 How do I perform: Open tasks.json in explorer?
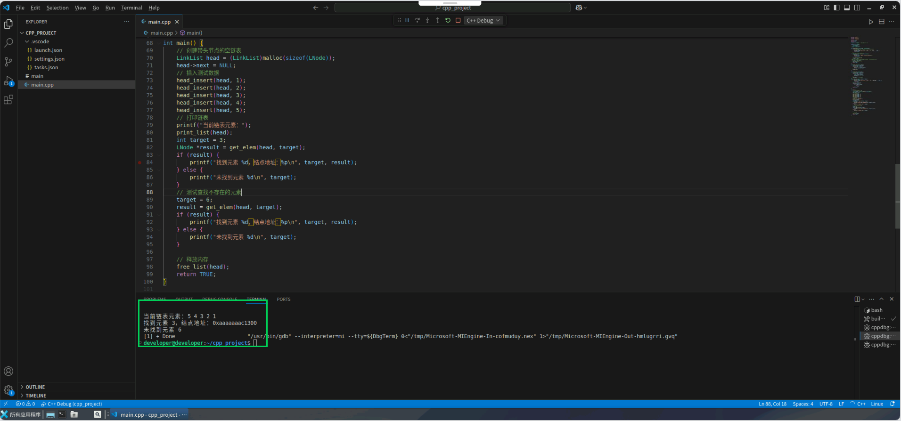(x=46, y=67)
